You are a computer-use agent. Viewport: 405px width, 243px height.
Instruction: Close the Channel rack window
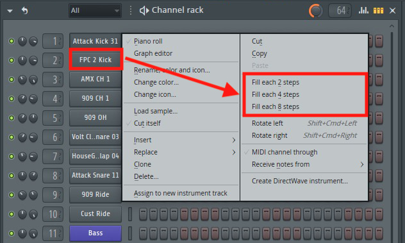[x=392, y=11]
